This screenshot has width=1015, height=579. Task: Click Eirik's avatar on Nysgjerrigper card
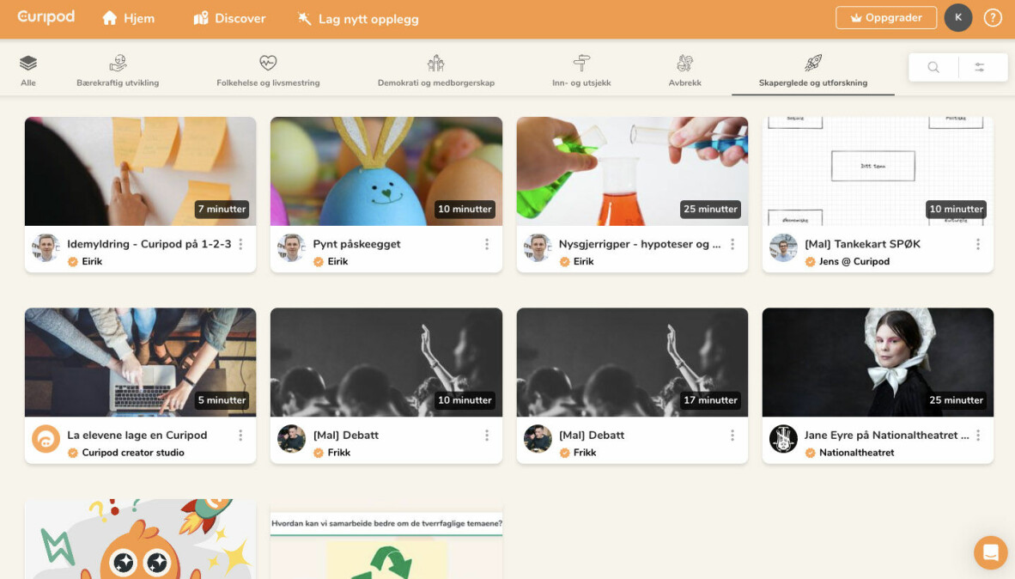538,248
